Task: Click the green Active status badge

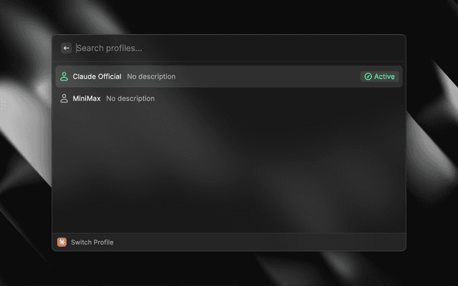Action: point(379,77)
